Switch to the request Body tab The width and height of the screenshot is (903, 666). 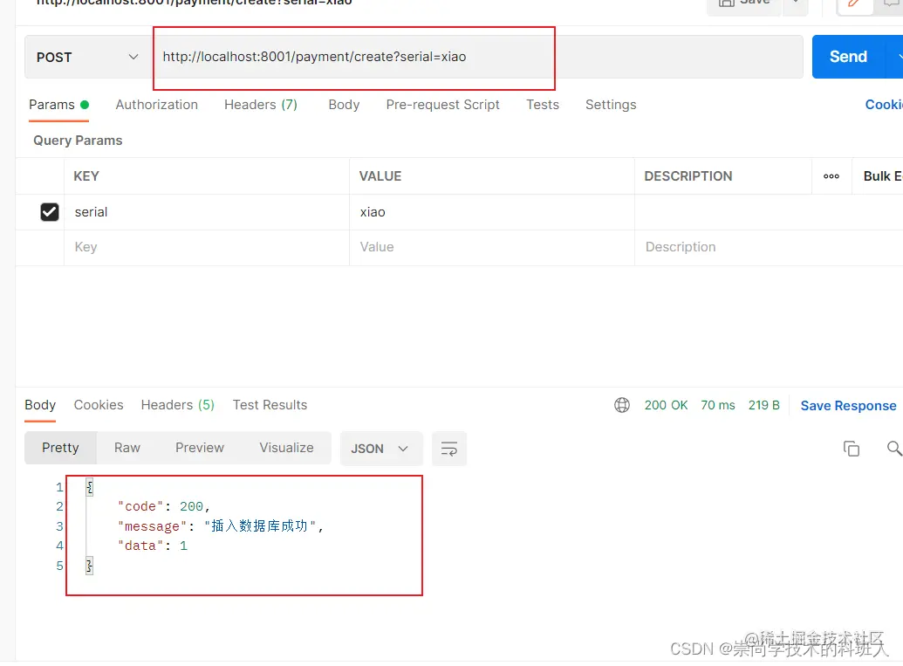[x=344, y=105]
